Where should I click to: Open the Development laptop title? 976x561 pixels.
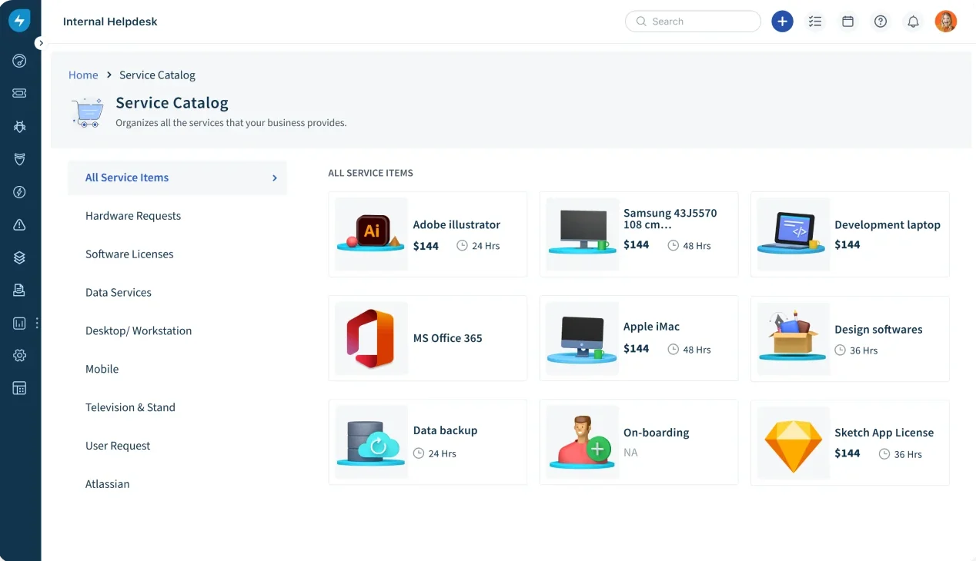tap(887, 224)
